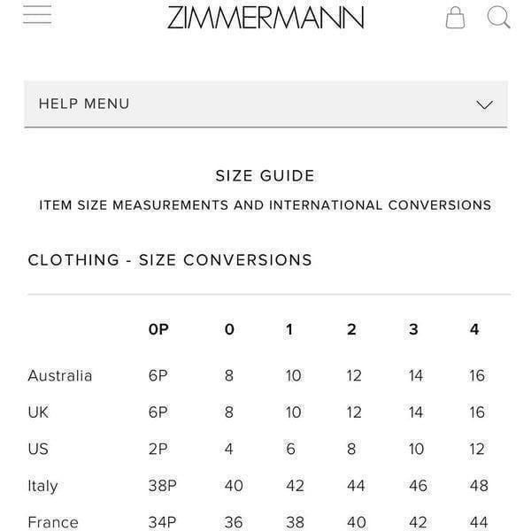
Task: Click the HELP MENU chevron arrow
Action: tap(484, 104)
